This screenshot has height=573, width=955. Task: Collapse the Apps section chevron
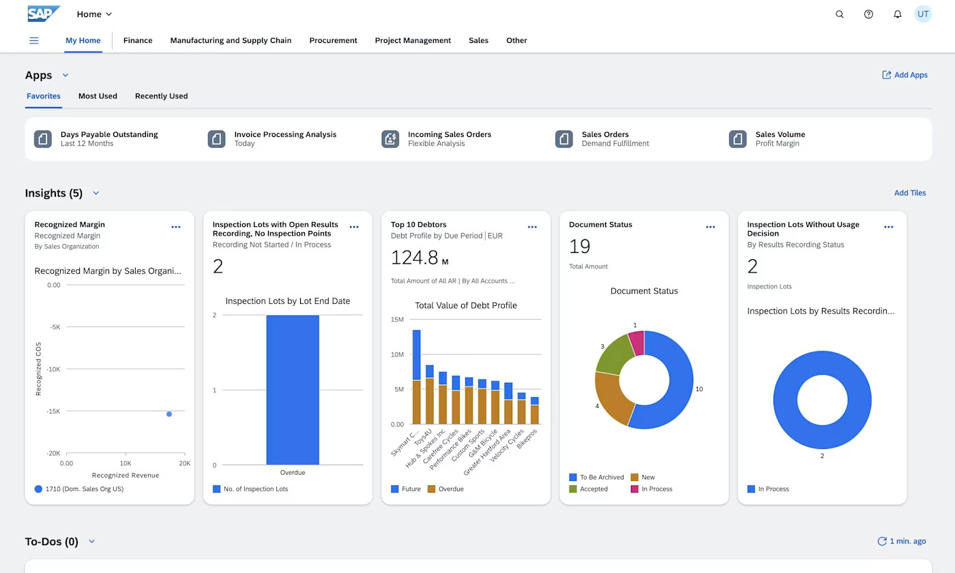65,75
